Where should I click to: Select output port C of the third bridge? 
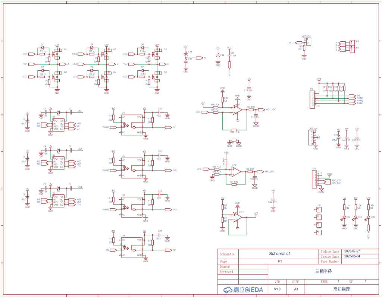click(x=163, y=64)
